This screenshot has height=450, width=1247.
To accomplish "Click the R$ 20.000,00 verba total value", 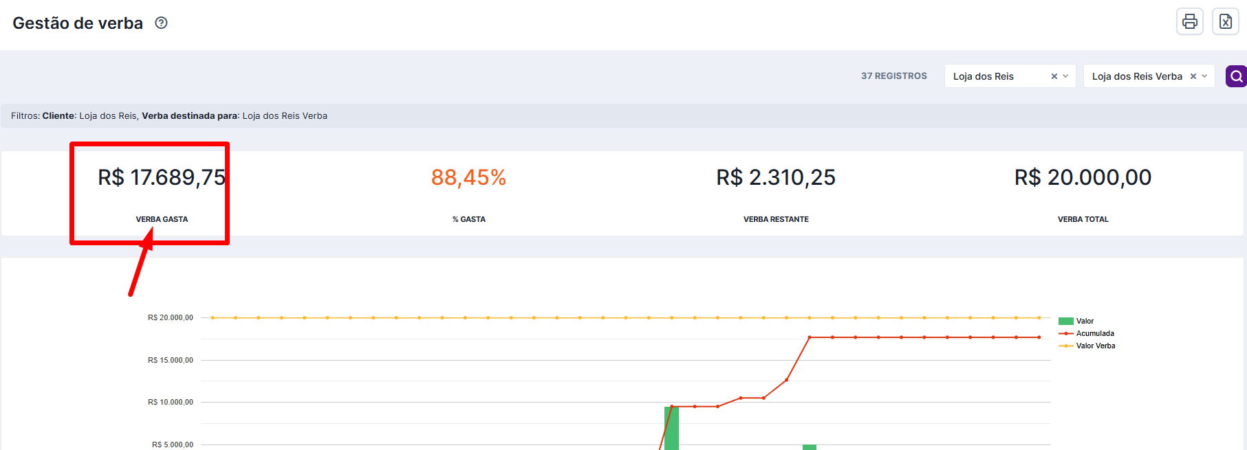I will [x=1083, y=177].
